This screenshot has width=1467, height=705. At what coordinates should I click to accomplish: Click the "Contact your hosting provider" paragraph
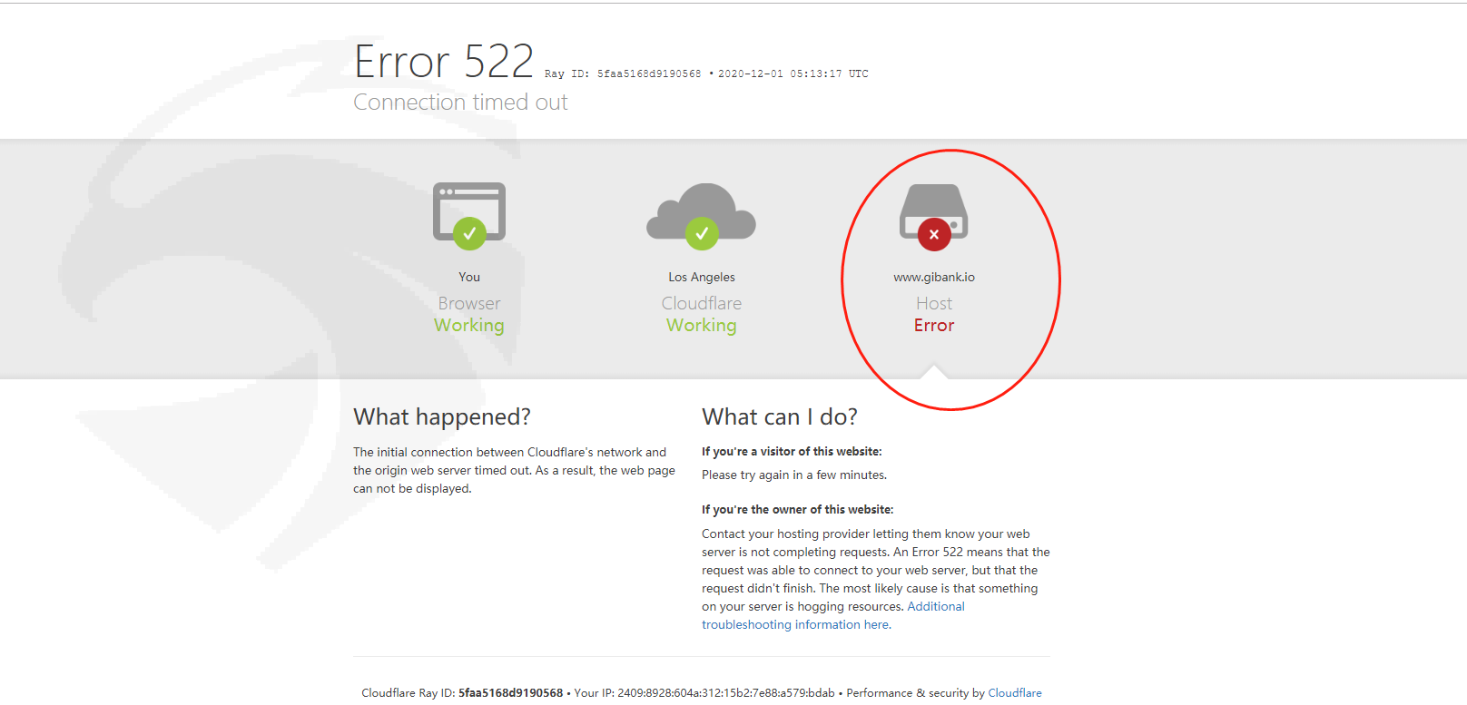pos(876,579)
